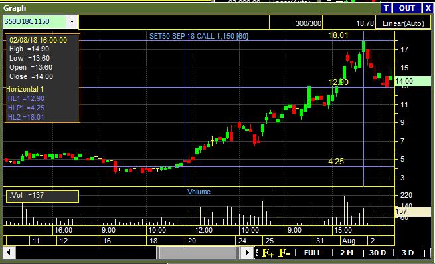Screen dimensions: 435x264
Task: Click the 16:00 time label on axis
Action: [63, 230]
